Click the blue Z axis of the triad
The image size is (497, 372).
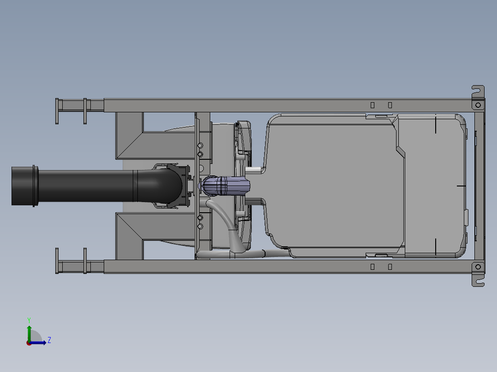[x=38, y=343]
